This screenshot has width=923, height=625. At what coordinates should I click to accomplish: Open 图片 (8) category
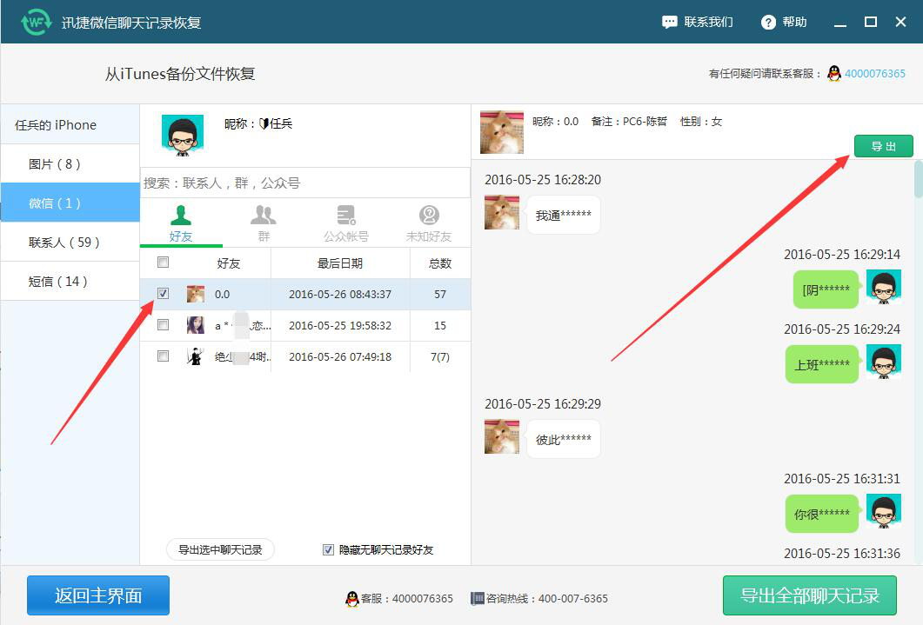[x=70, y=163]
